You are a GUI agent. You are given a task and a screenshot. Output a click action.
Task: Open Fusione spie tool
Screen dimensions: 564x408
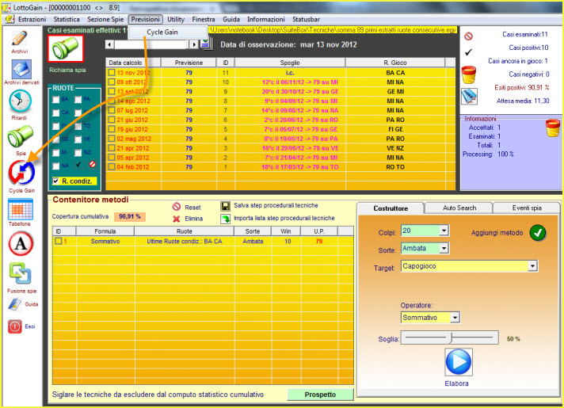[x=20, y=274]
